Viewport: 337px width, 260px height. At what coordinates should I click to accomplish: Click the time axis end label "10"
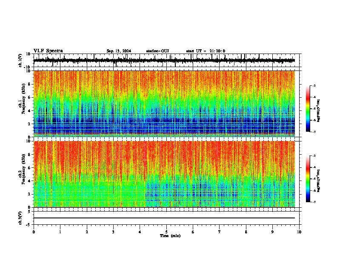(x=299, y=232)
